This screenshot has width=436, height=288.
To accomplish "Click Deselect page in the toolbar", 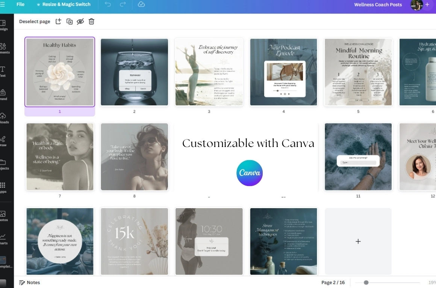I will (x=34, y=21).
